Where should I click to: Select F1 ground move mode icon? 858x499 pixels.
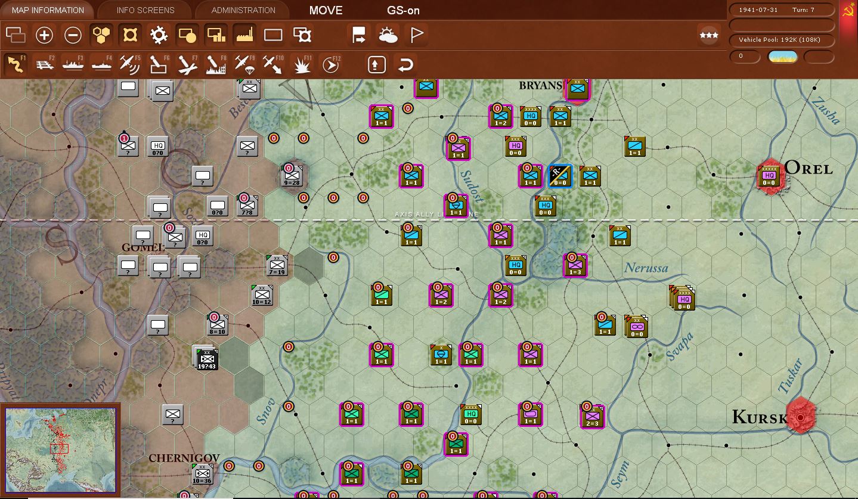point(16,64)
